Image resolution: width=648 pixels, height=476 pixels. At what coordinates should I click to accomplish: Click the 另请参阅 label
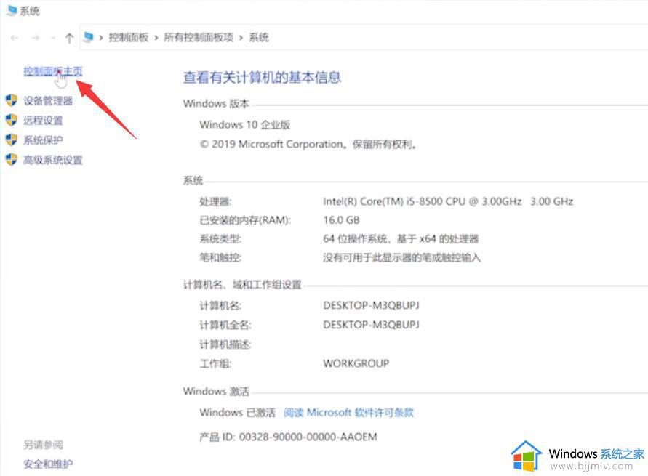pyautogui.click(x=43, y=445)
